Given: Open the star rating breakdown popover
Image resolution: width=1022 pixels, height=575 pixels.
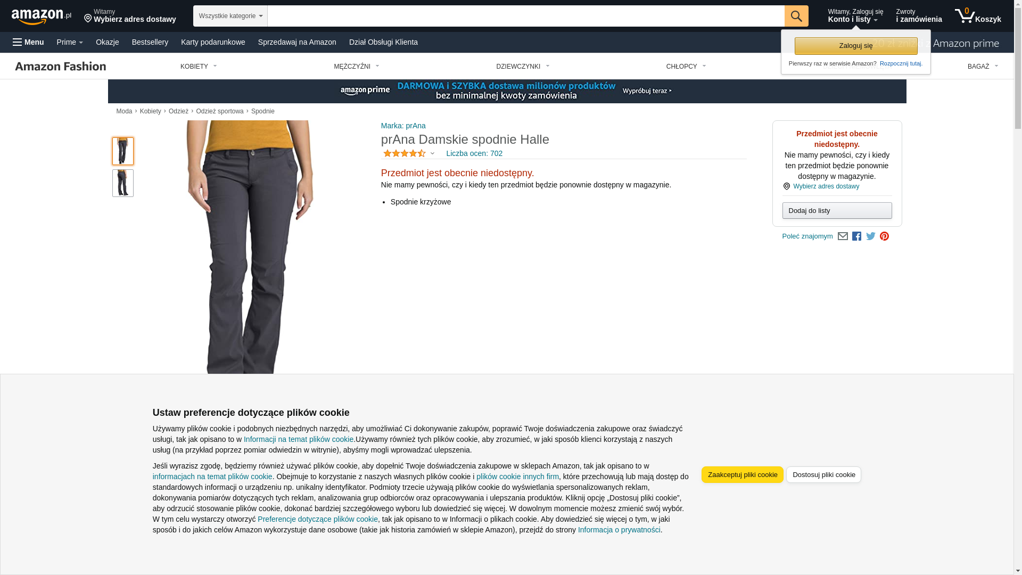Looking at the screenshot, I should pos(409,153).
